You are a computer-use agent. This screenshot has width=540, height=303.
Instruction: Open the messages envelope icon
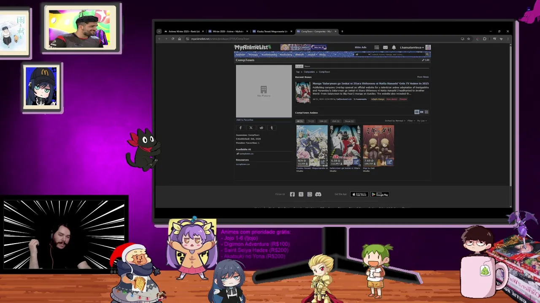(385, 48)
